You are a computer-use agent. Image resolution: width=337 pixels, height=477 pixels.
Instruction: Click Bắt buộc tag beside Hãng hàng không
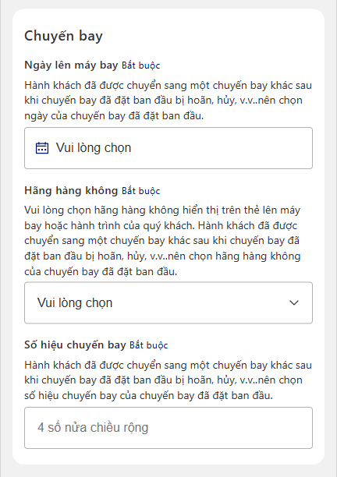(x=140, y=191)
